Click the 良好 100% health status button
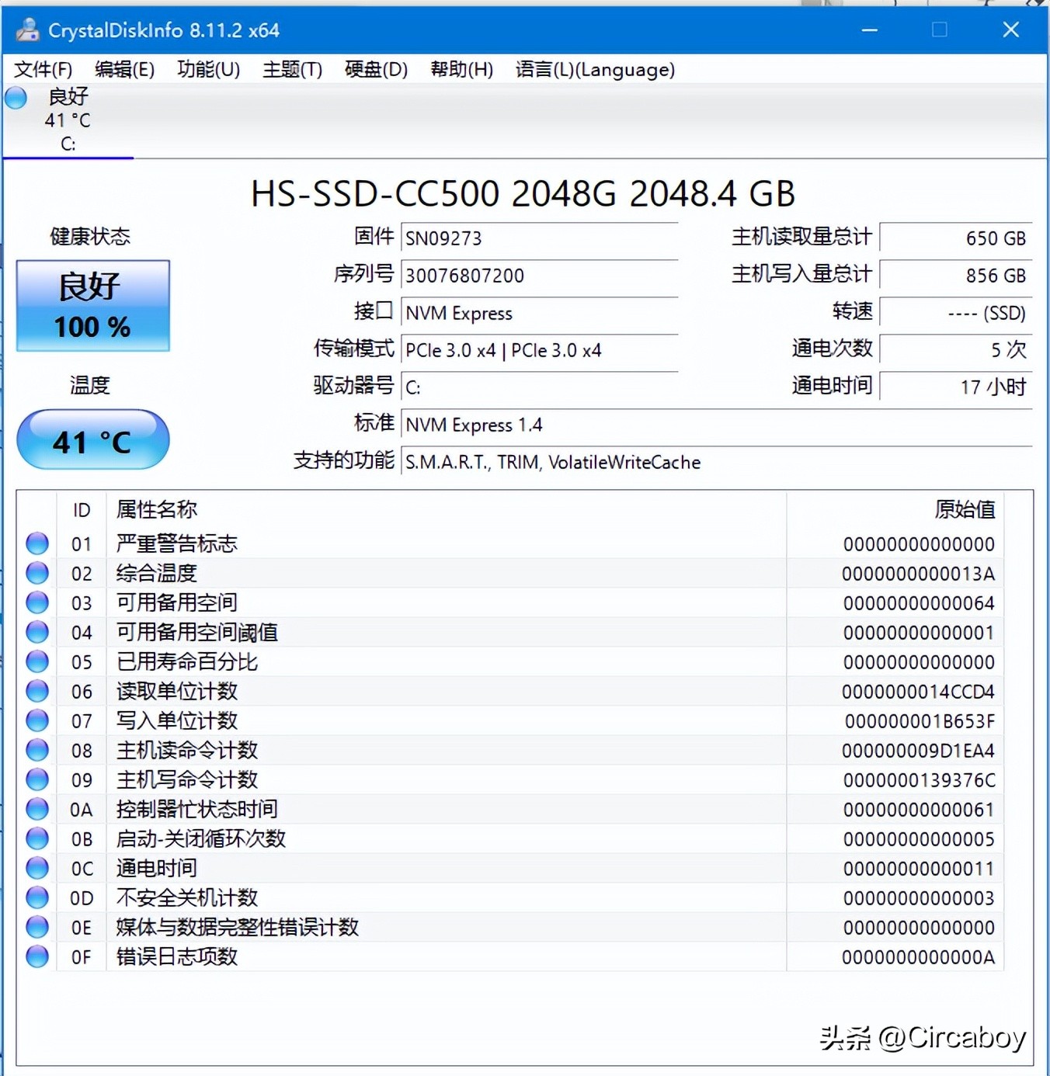This screenshot has width=1050, height=1076. [x=92, y=306]
